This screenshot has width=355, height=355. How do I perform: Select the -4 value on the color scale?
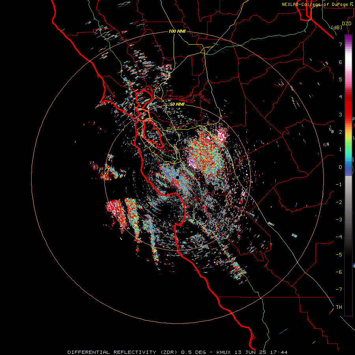339,237
